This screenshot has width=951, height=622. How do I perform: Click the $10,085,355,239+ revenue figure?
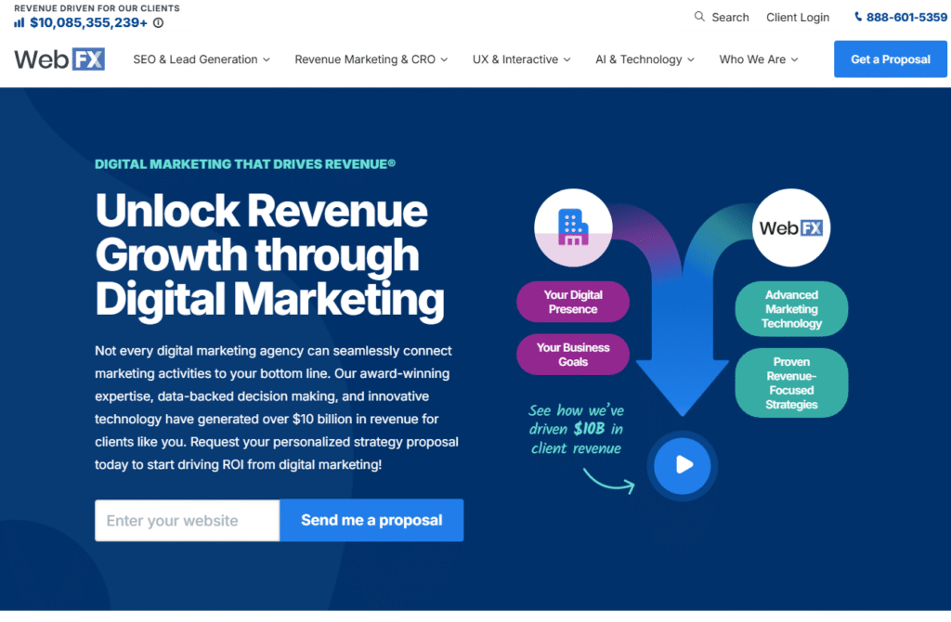coord(88,23)
